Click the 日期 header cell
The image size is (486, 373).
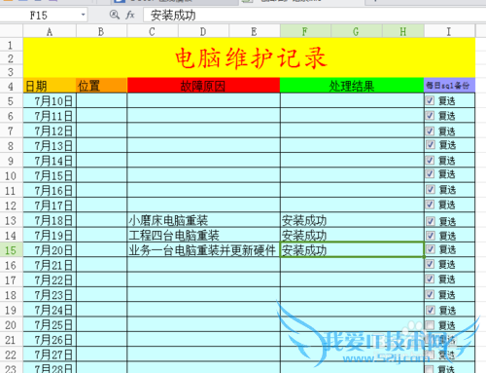pos(50,86)
